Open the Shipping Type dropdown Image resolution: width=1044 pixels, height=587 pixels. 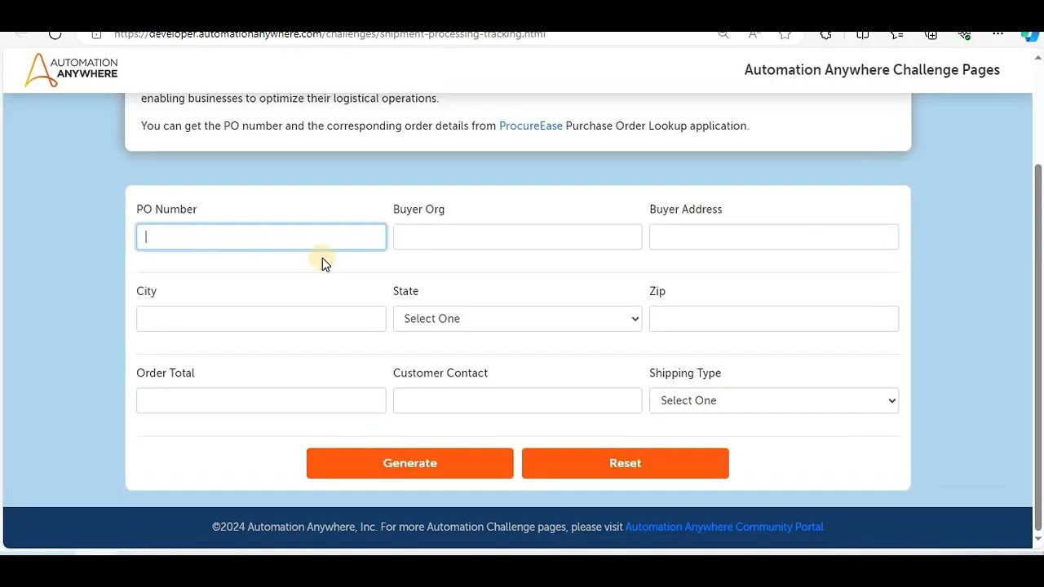point(774,400)
